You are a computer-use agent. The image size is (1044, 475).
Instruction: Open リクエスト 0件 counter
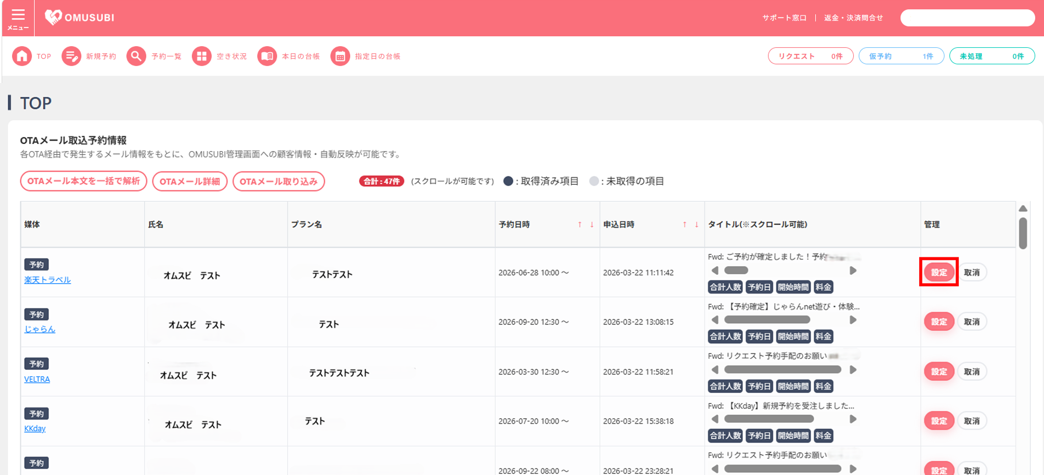pyautogui.click(x=810, y=56)
